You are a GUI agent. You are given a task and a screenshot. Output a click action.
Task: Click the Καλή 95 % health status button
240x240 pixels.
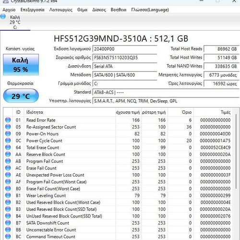tap(21, 65)
